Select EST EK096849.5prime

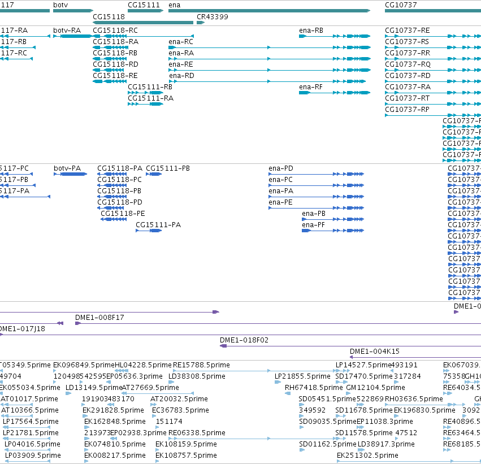(x=84, y=365)
